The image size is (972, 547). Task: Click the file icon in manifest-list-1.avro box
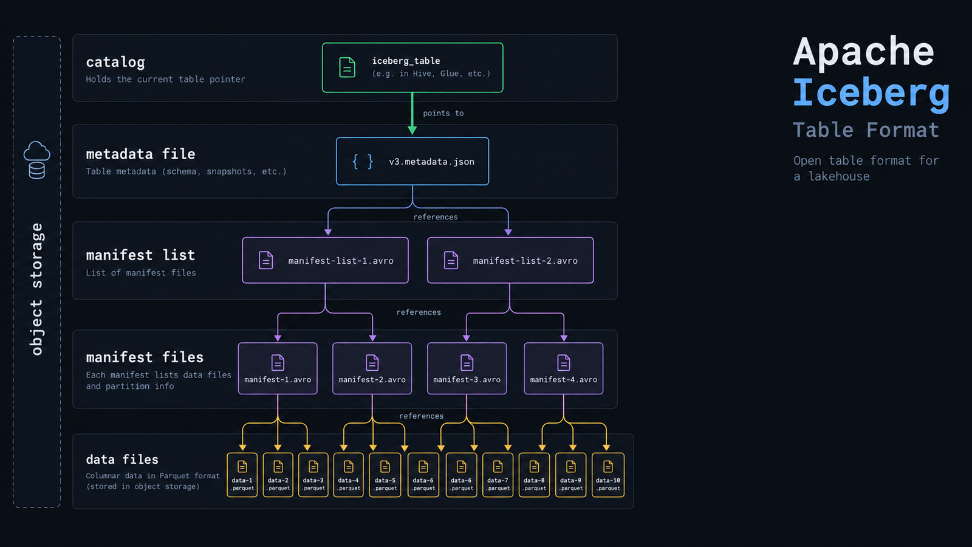click(266, 260)
